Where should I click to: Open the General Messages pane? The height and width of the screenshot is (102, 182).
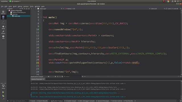click(103, 101)
